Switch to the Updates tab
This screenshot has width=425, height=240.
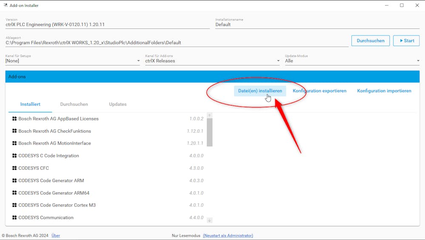click(x=118, y=104)
